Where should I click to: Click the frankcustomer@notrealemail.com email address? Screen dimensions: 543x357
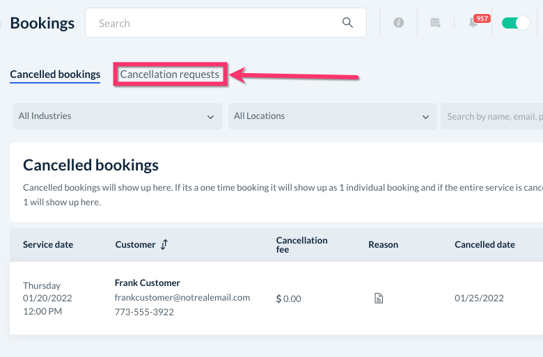(182, 298)
